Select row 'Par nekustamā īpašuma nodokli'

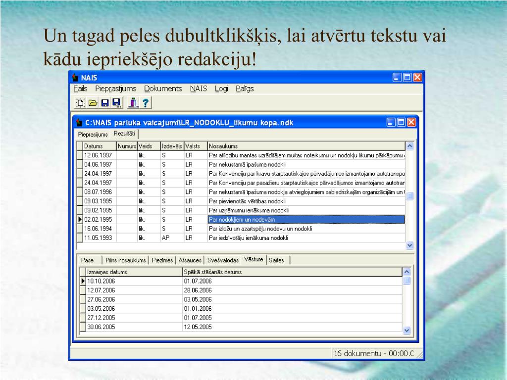241,164
